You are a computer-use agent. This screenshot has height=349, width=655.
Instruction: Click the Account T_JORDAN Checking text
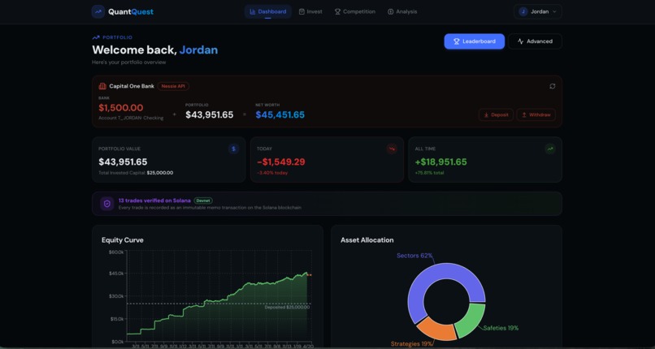(x=131, y=118)
